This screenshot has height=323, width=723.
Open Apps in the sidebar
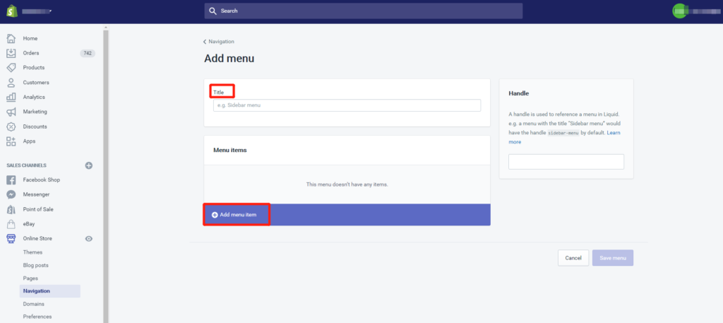point(29,141)
